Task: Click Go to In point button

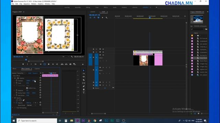Action: [x=36, y=64]
